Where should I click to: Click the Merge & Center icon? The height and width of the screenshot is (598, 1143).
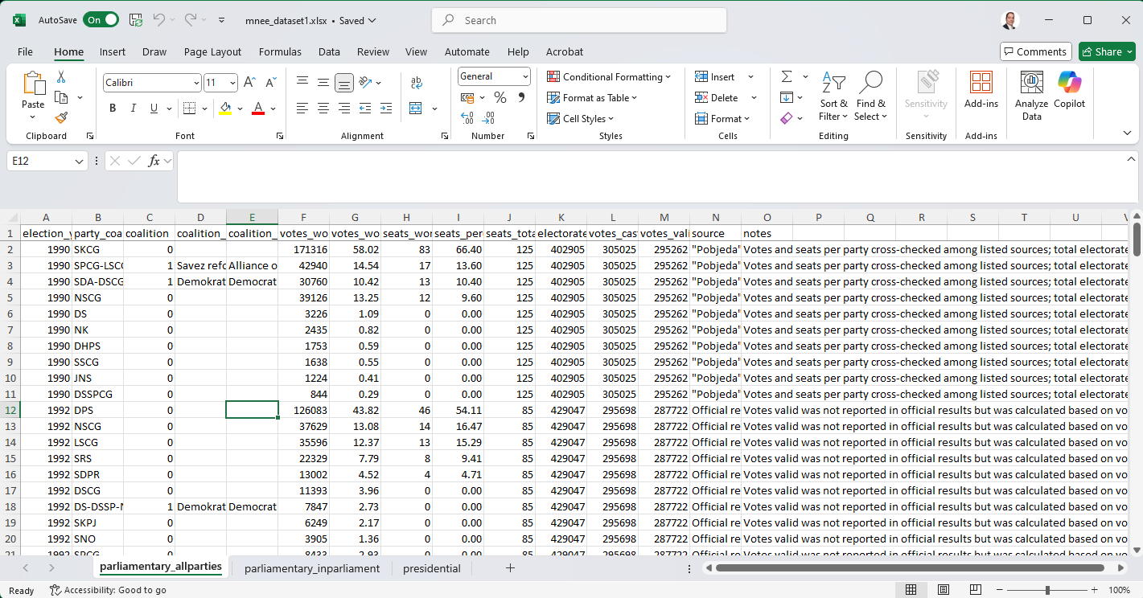(x=416, y=108)
